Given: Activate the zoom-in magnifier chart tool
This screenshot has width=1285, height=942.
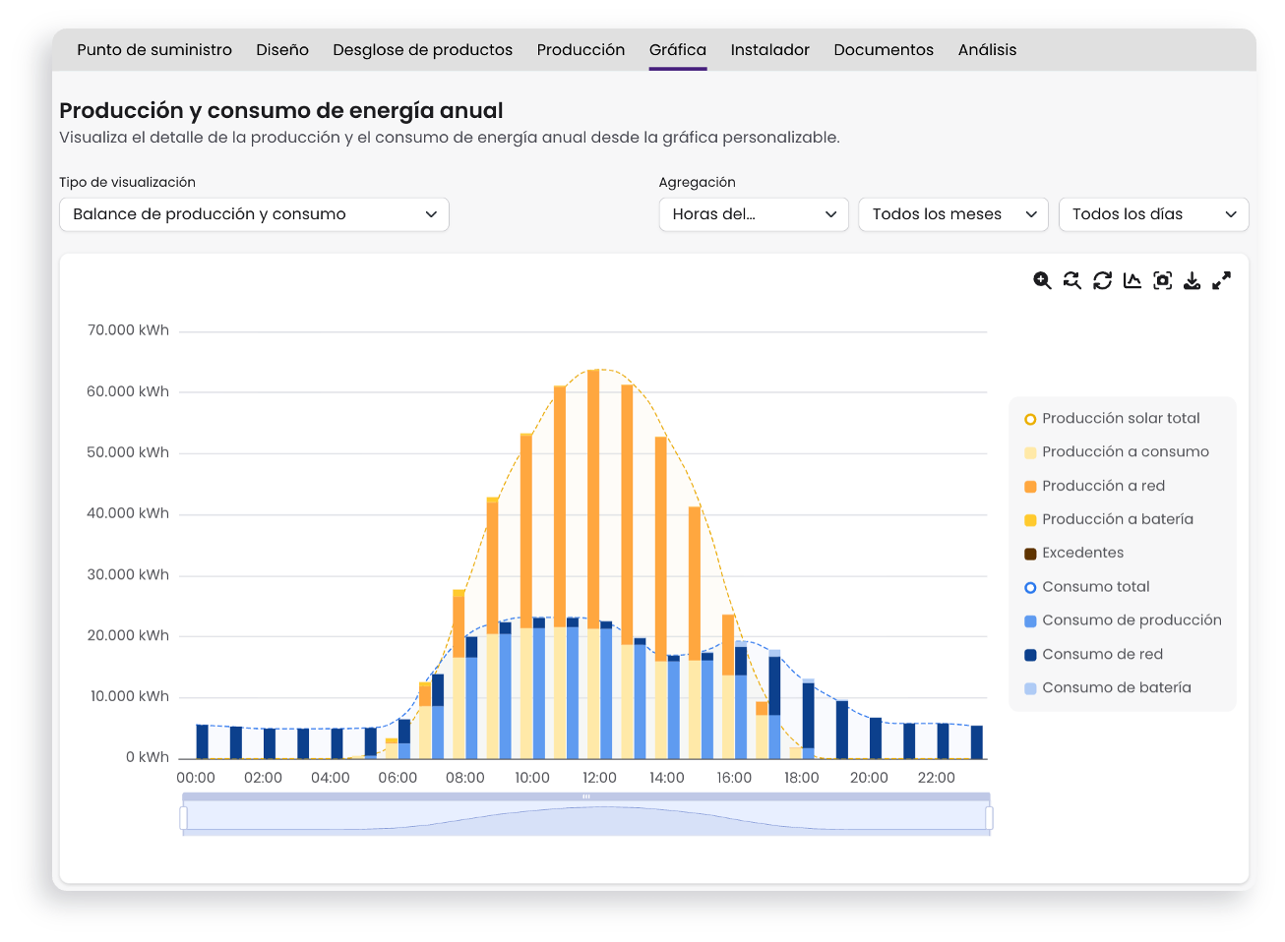Looking at the screenshot, I should pos(1042,281).
